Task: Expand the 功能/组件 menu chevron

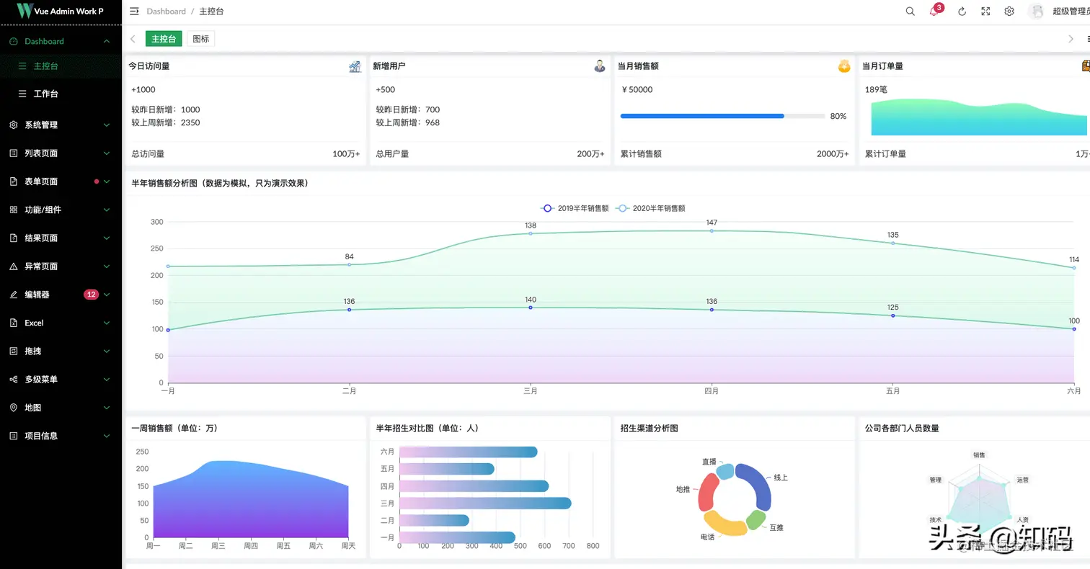Action: tap(107, 210)
